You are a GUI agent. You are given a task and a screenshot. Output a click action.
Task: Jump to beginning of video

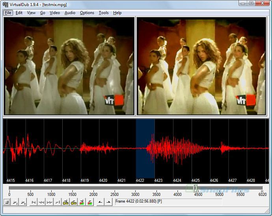tap(34, 202)
